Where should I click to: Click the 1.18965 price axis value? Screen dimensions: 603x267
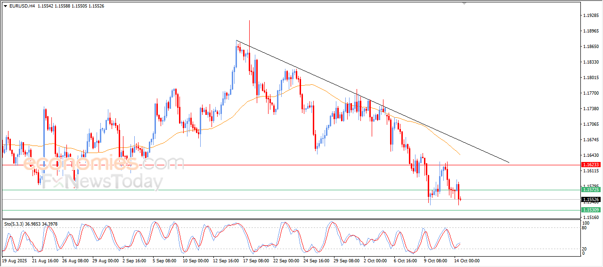tap(592, 31)
